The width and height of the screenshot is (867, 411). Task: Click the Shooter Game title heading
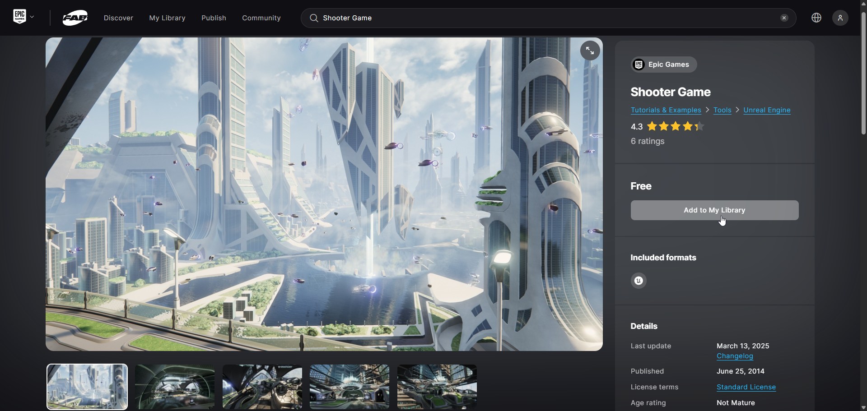coord(671,92)
